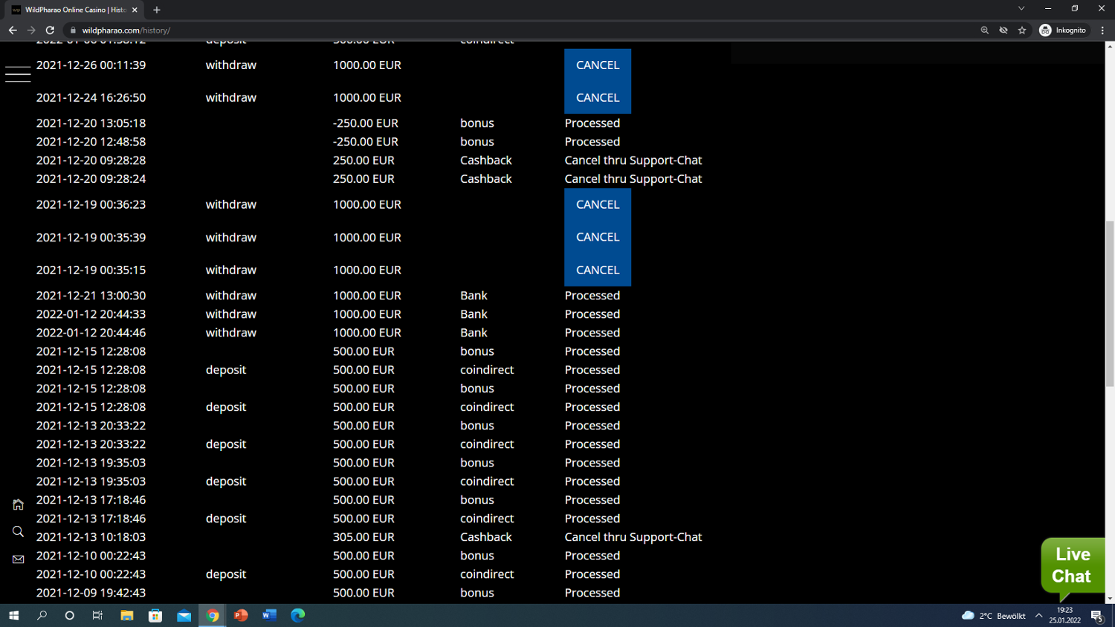Launch PowerPoint from the taskbar
1115x627 pixels.
click(241, 615)
